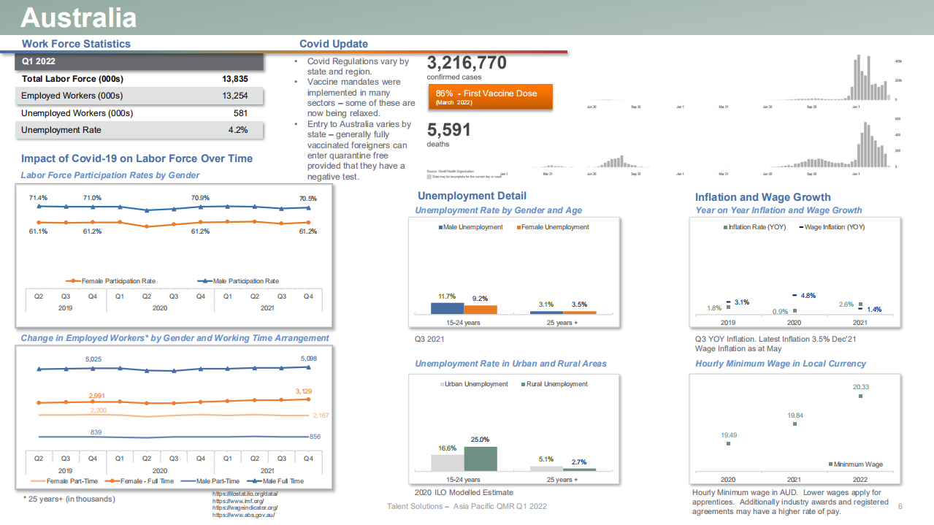Select the Male Unemployment legend swatch

tap(440, 227)
